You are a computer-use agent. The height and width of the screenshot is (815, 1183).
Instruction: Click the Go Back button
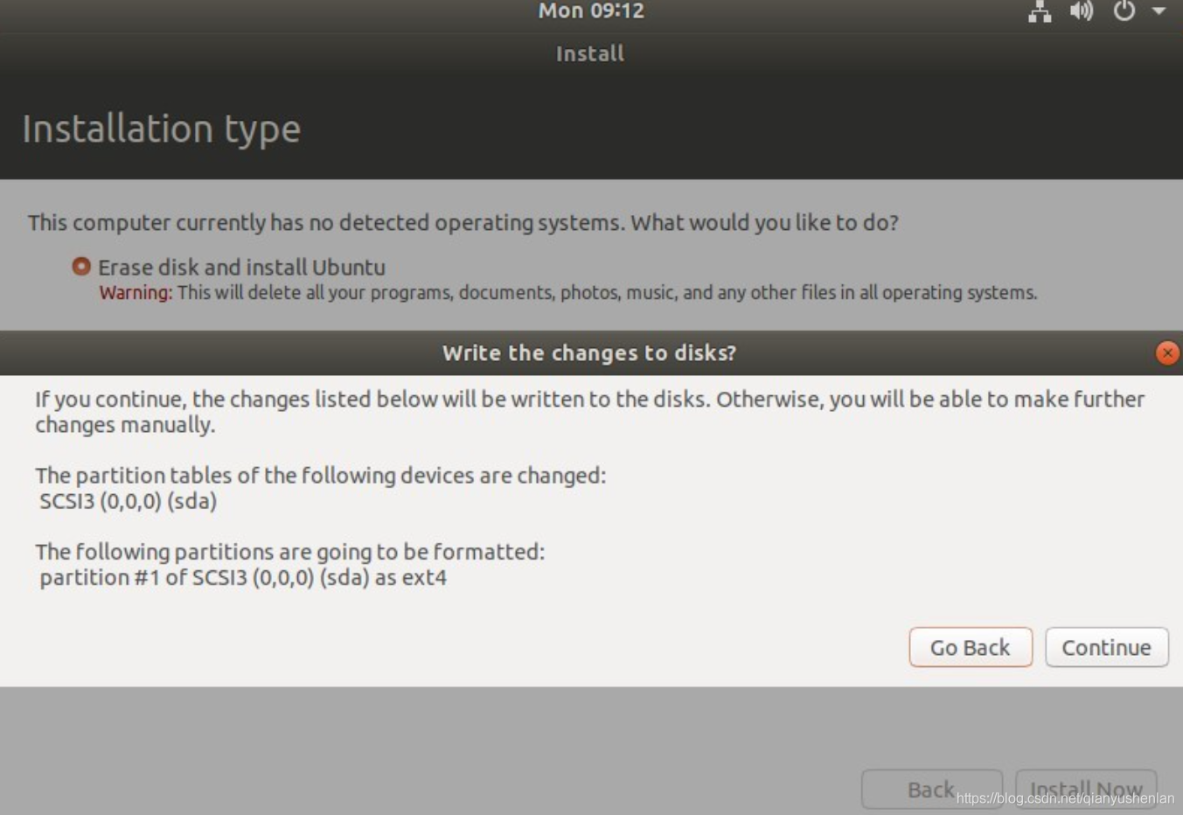coord(971,647)
